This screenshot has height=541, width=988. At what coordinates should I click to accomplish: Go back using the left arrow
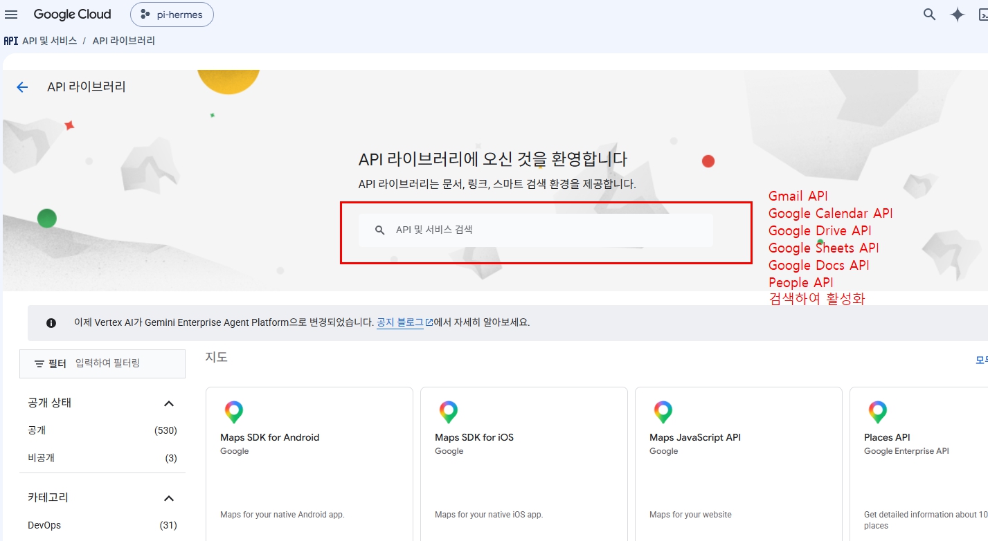click(22, 87)
